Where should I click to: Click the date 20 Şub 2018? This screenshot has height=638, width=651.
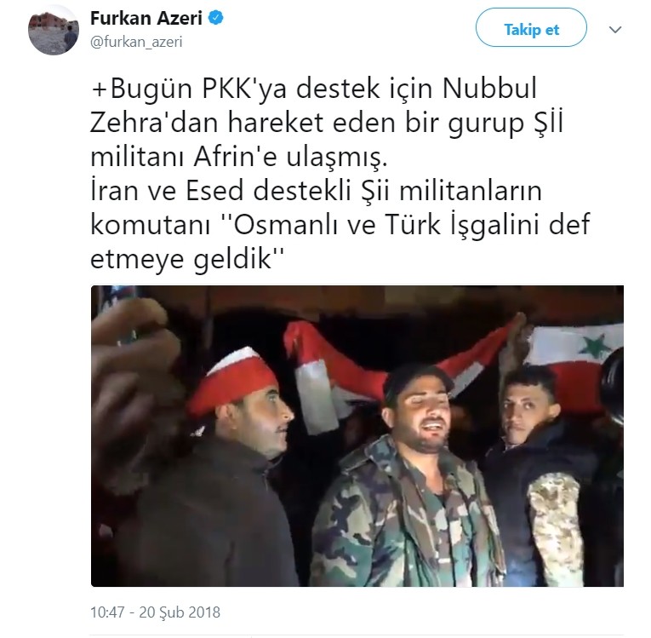click(x=180, y=612)
